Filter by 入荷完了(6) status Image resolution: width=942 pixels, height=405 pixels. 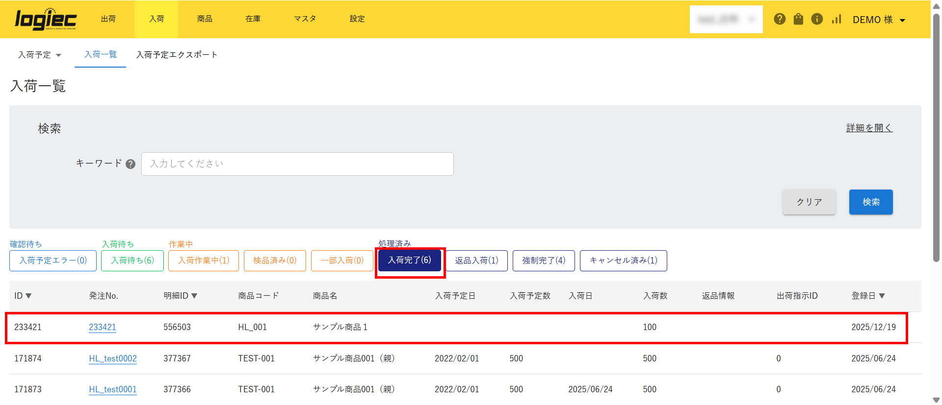click(x=410, y=261)
